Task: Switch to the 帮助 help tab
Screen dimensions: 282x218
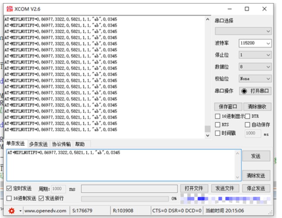Action: click(x=80, y=144)
